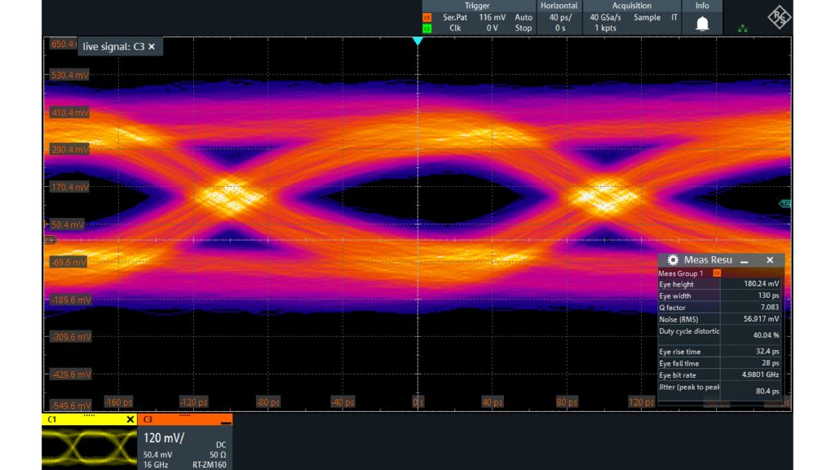Open the Info header
The height and width of the screenshot is (470, 835).
(702, 6)
